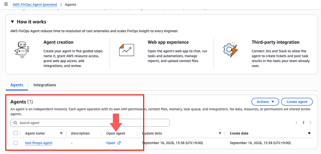Click the Agent creation heading
321x154 pixels.
[x=58, y=42]
